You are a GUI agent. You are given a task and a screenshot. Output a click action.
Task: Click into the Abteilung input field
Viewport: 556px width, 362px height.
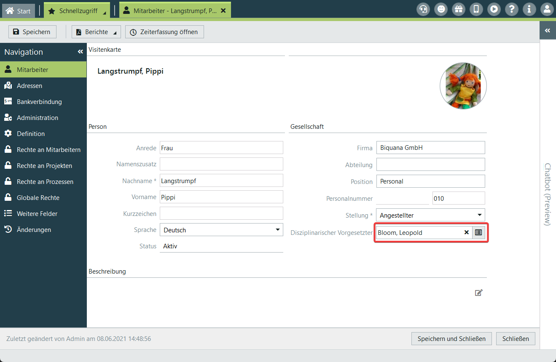430,165
